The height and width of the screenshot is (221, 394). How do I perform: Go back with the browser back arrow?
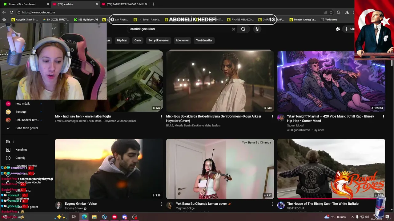pyautogui.click(x=4, y=12)
